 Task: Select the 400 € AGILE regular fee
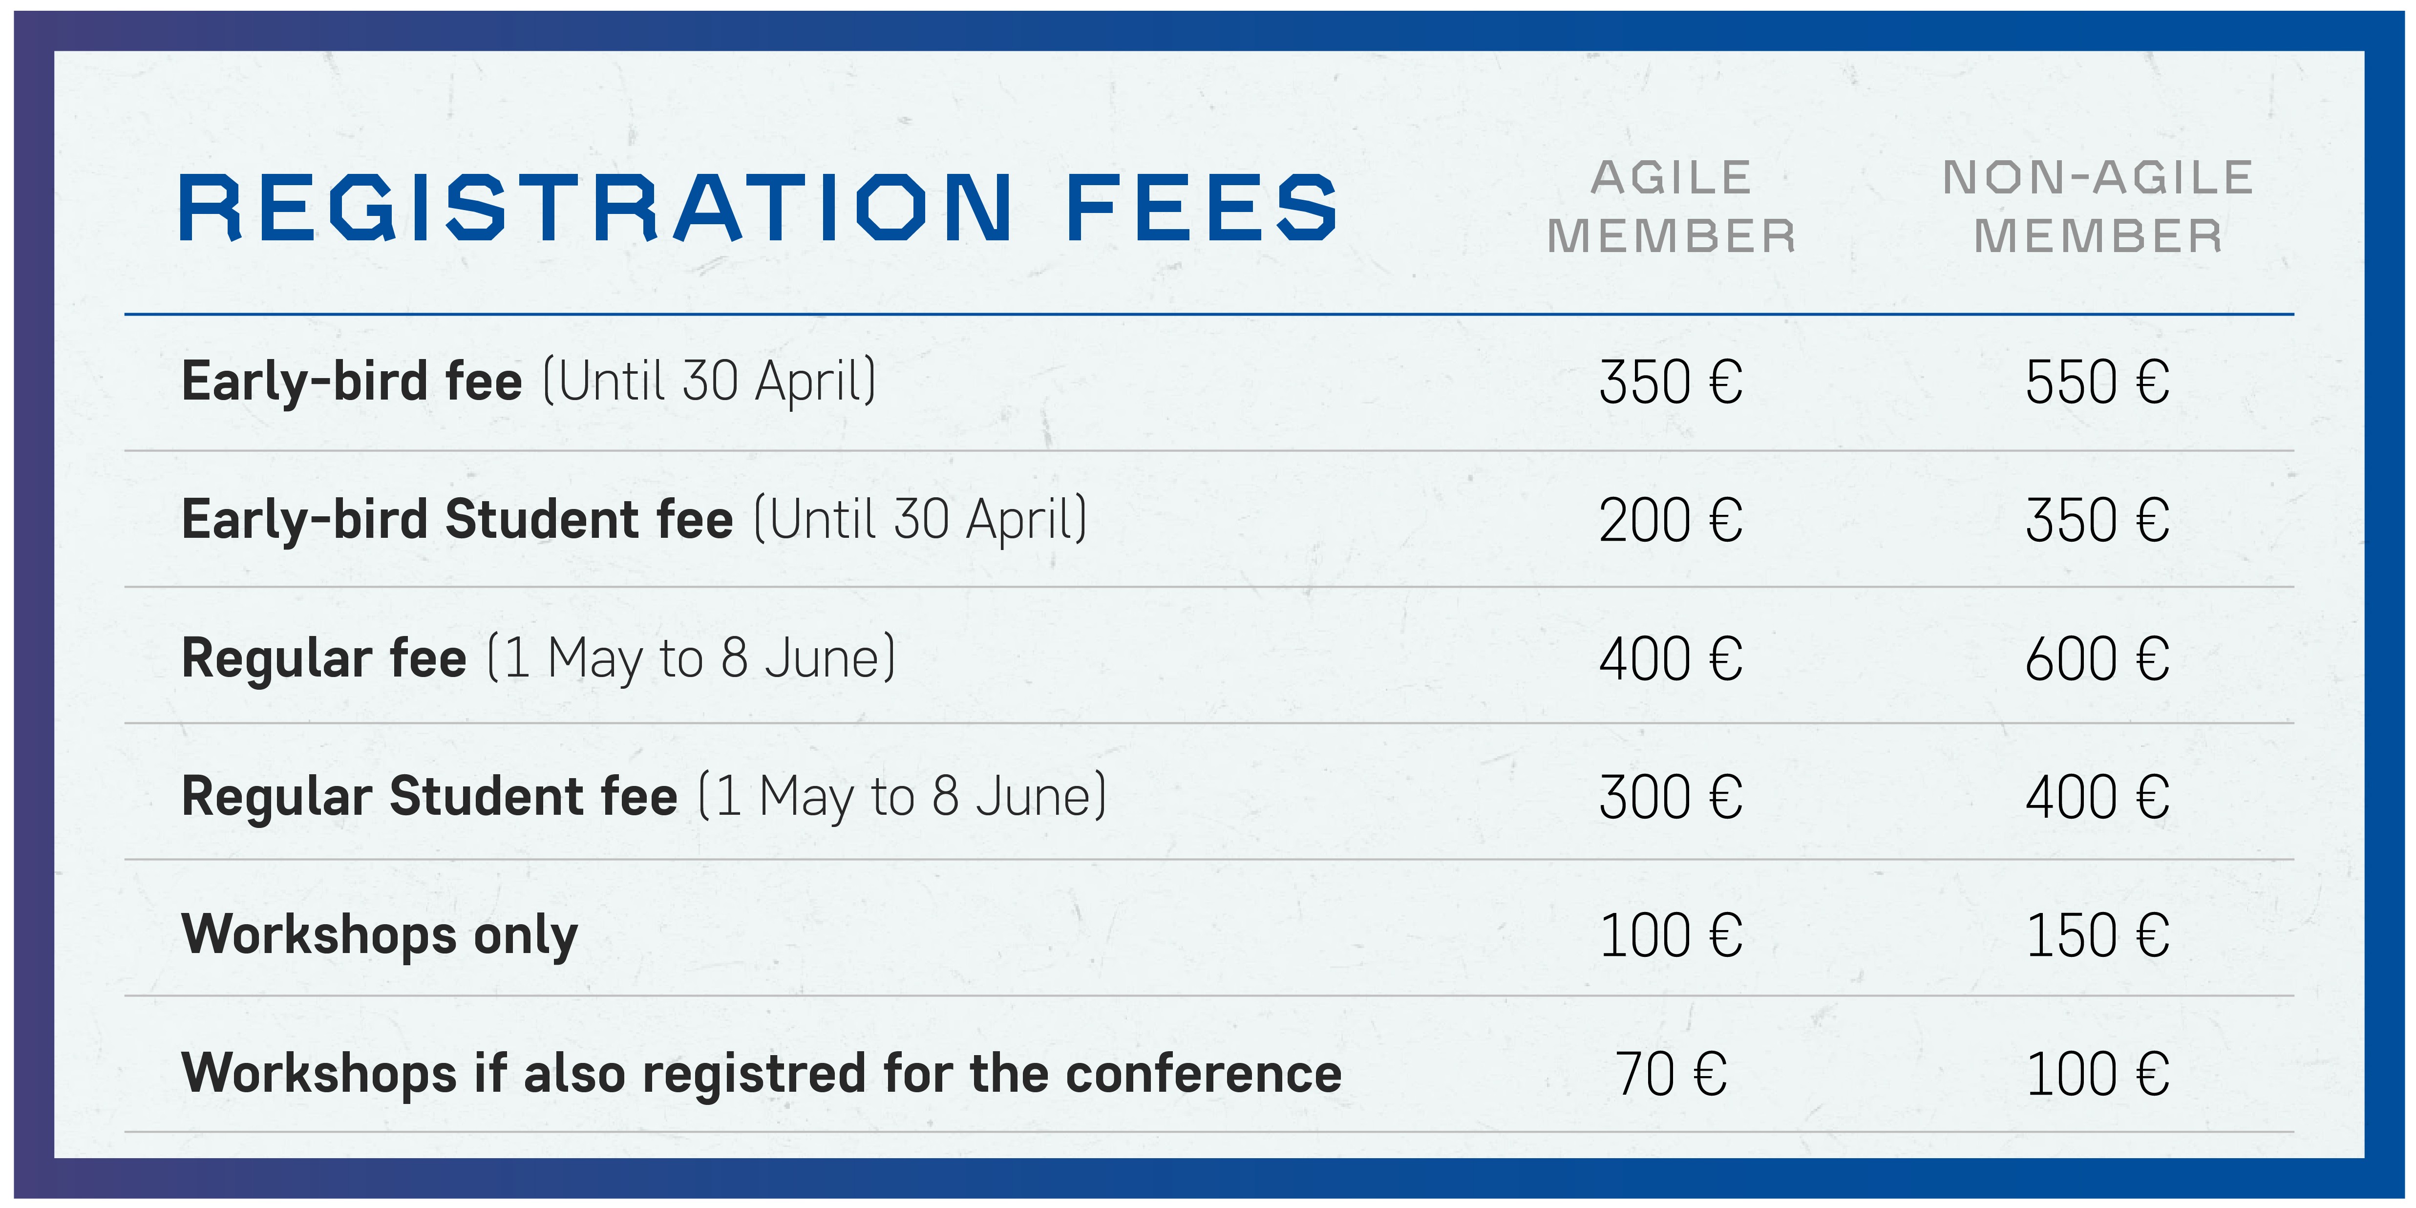click(1671, 658)
